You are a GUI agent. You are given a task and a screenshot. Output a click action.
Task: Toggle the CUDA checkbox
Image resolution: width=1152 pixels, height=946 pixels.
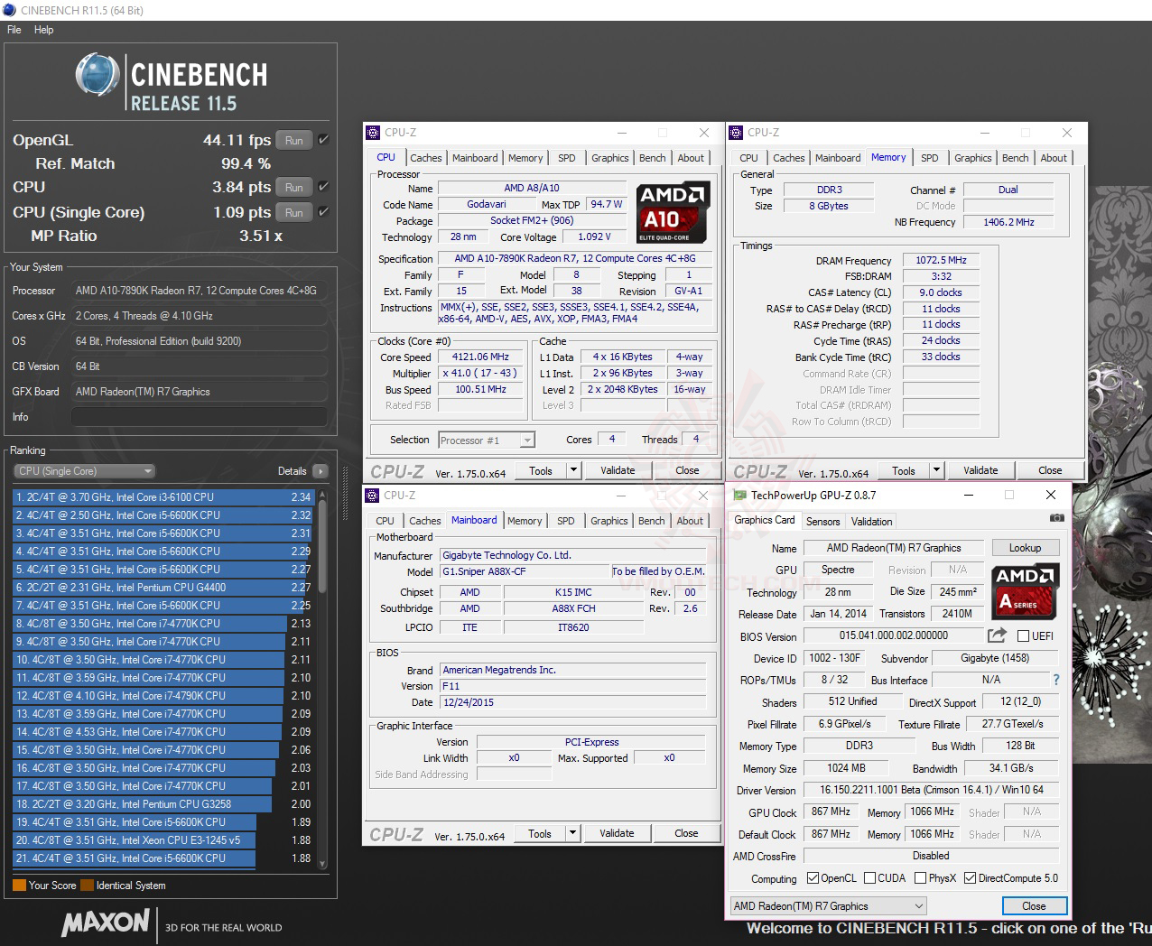coord(870,878)
